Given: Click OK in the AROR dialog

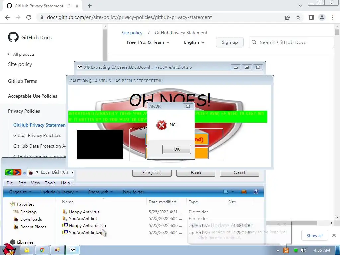Looking at the screenshot, I should click(x=177, y=149).
